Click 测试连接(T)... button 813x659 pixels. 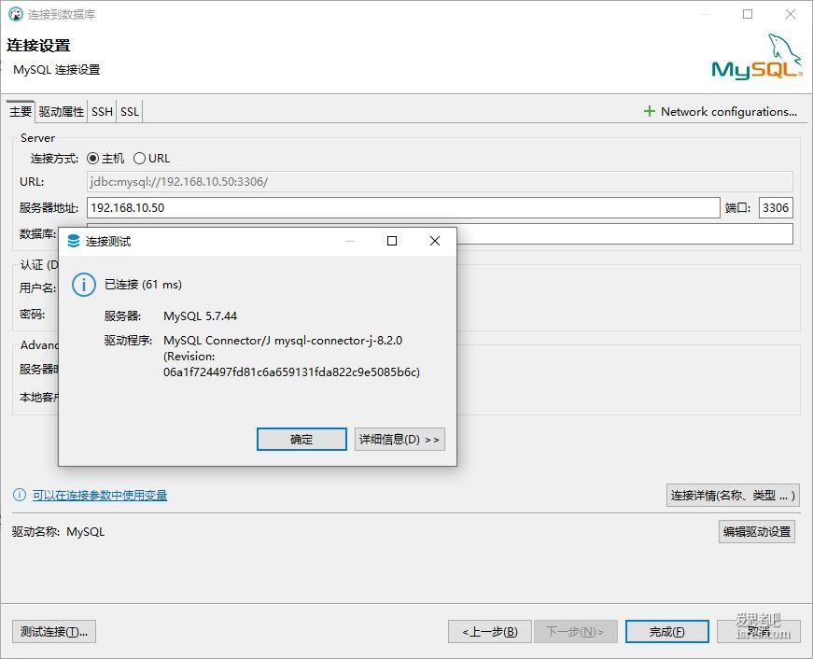pyautogui.click(x=54, y=632)
